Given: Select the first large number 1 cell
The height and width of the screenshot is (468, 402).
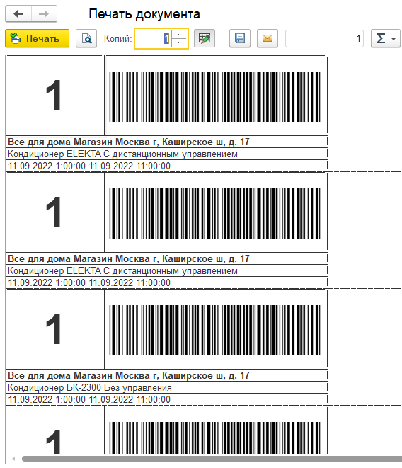Looking at the screenshot, I should [55, 96].
